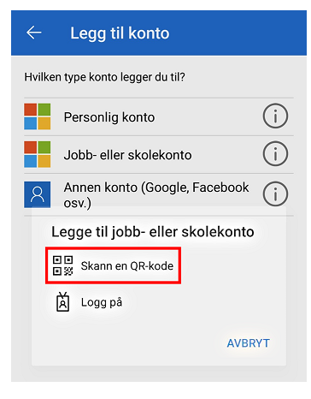Open info icon for Annen konto

click(275, 194)
